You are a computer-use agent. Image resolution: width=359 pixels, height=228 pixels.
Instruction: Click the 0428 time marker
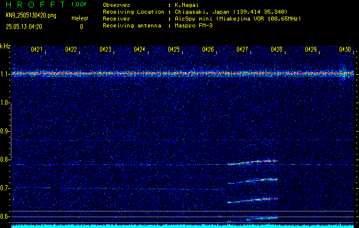277,50
